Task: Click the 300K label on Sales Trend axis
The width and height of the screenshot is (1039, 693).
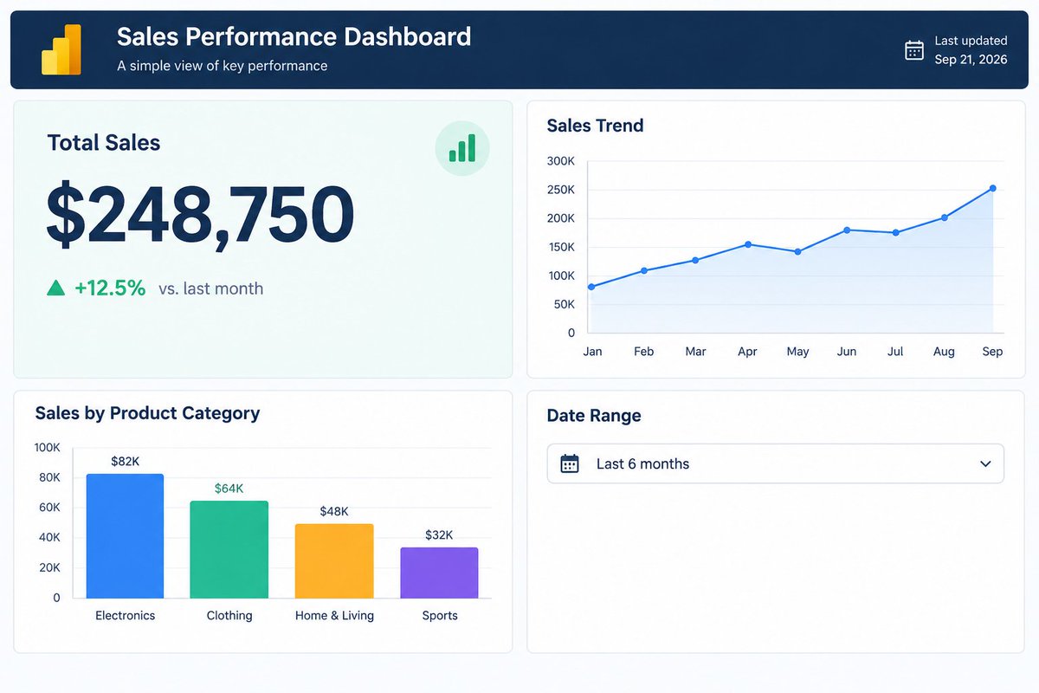Action: 561,161
